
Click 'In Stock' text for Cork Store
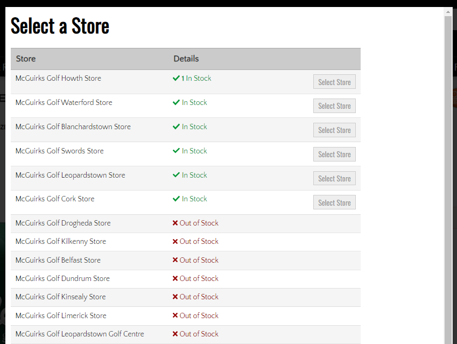tap(194, 199)
